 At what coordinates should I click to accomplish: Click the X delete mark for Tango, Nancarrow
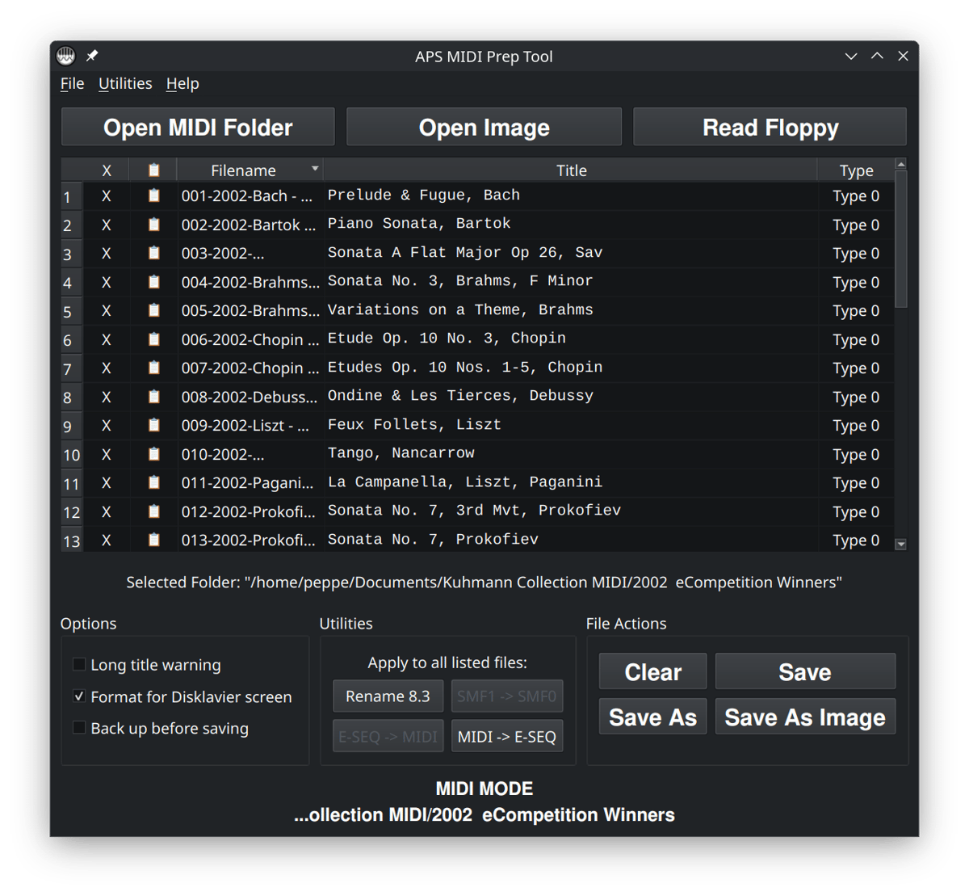pos(106,454)
